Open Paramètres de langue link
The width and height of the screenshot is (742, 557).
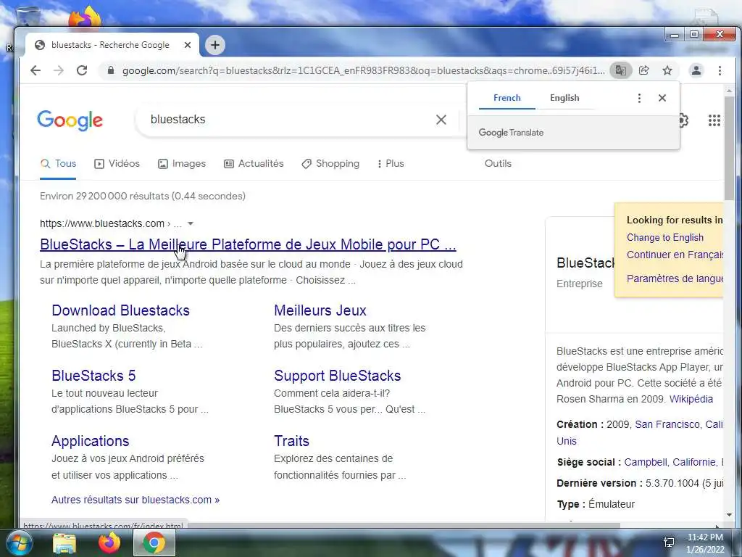point(675,278)
